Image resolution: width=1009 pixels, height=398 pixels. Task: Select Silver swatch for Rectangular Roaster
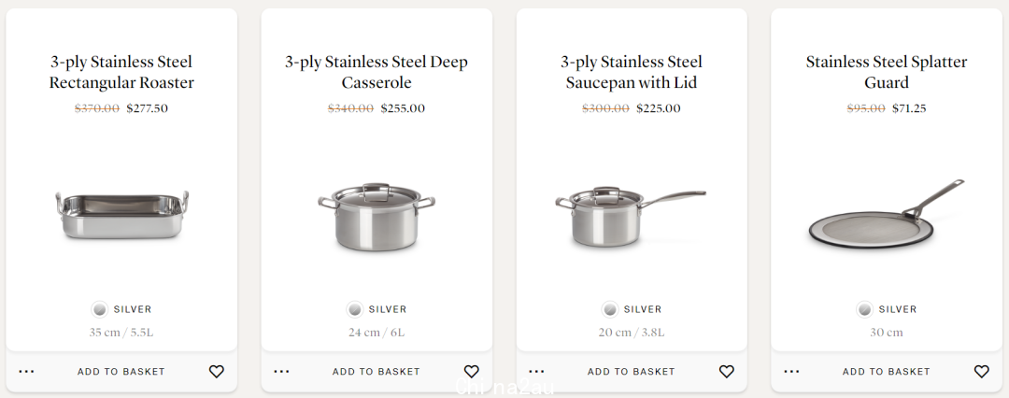(100, 310)
